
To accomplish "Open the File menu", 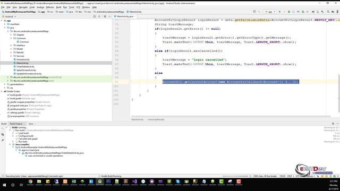I will pos(3,7).
